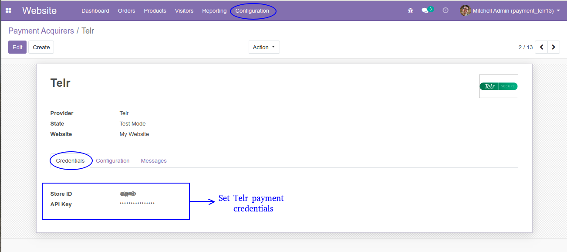Viewport: 567px width, 252px height.
Task: Switch to the Configuration tab in form
Action: 113,160
